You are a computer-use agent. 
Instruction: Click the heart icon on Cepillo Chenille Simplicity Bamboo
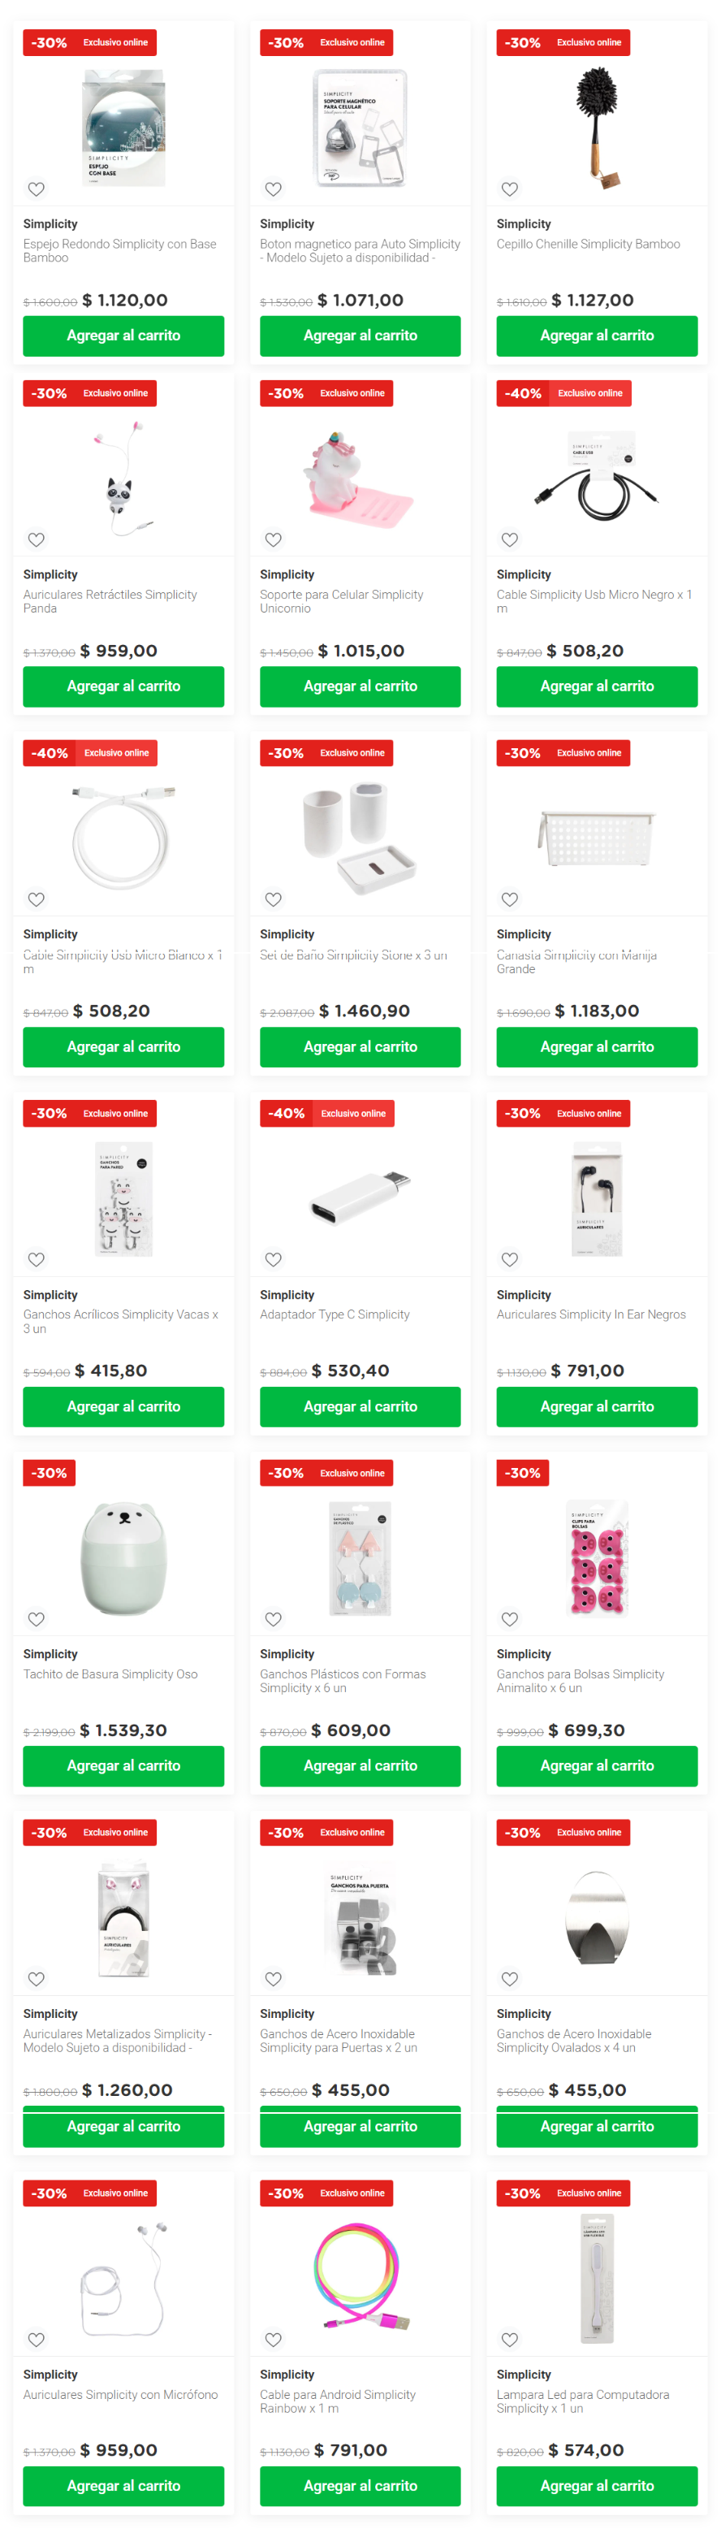pos(510,188)
